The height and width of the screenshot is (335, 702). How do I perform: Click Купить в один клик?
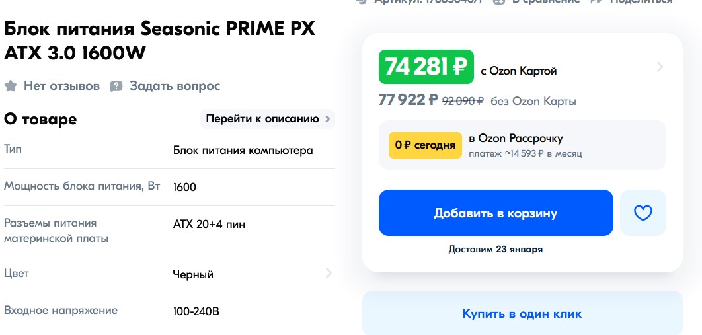tap(522, 314)
